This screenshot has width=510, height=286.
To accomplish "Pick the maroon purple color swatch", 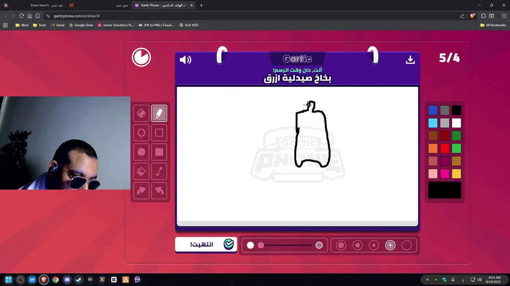I will click(445, 161).
